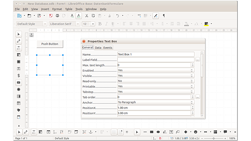Open the Format menu
This screenshot has width=251, height=141.
click(x=57, y=9)
